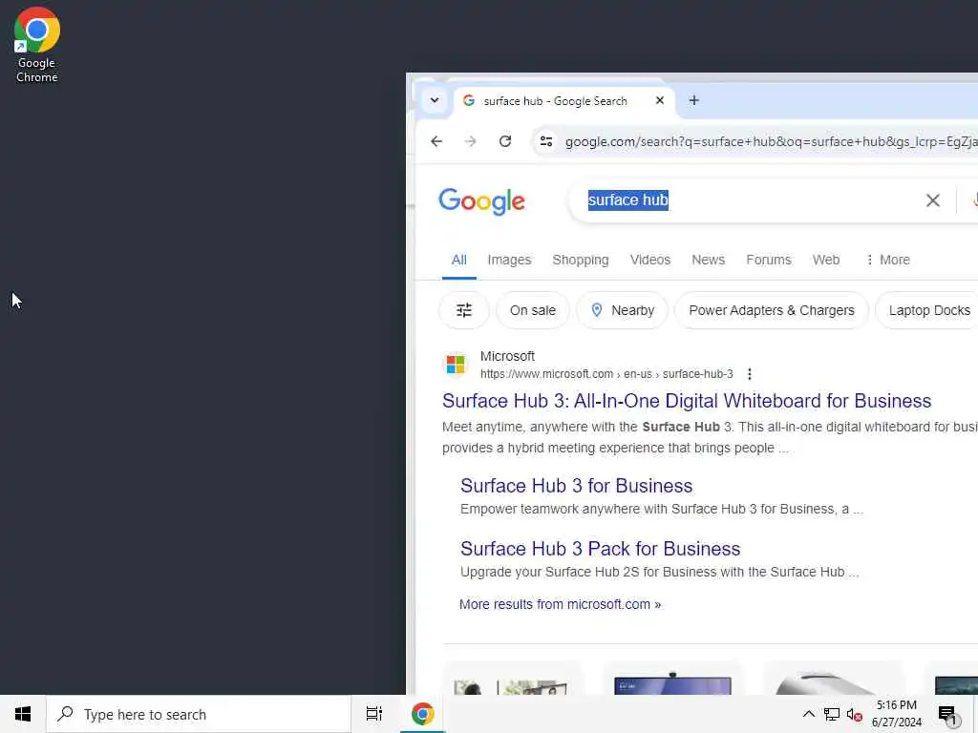This screenshot has height=733, width=978.
Task: Open Surface Hub 3 Pack for Business link
Action: tap(601, 549)
